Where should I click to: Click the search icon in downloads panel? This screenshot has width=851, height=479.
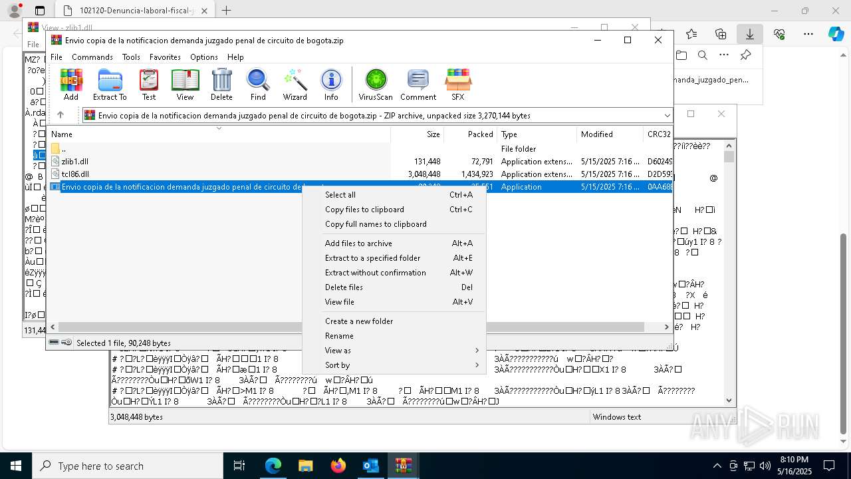tap(702, 55)
